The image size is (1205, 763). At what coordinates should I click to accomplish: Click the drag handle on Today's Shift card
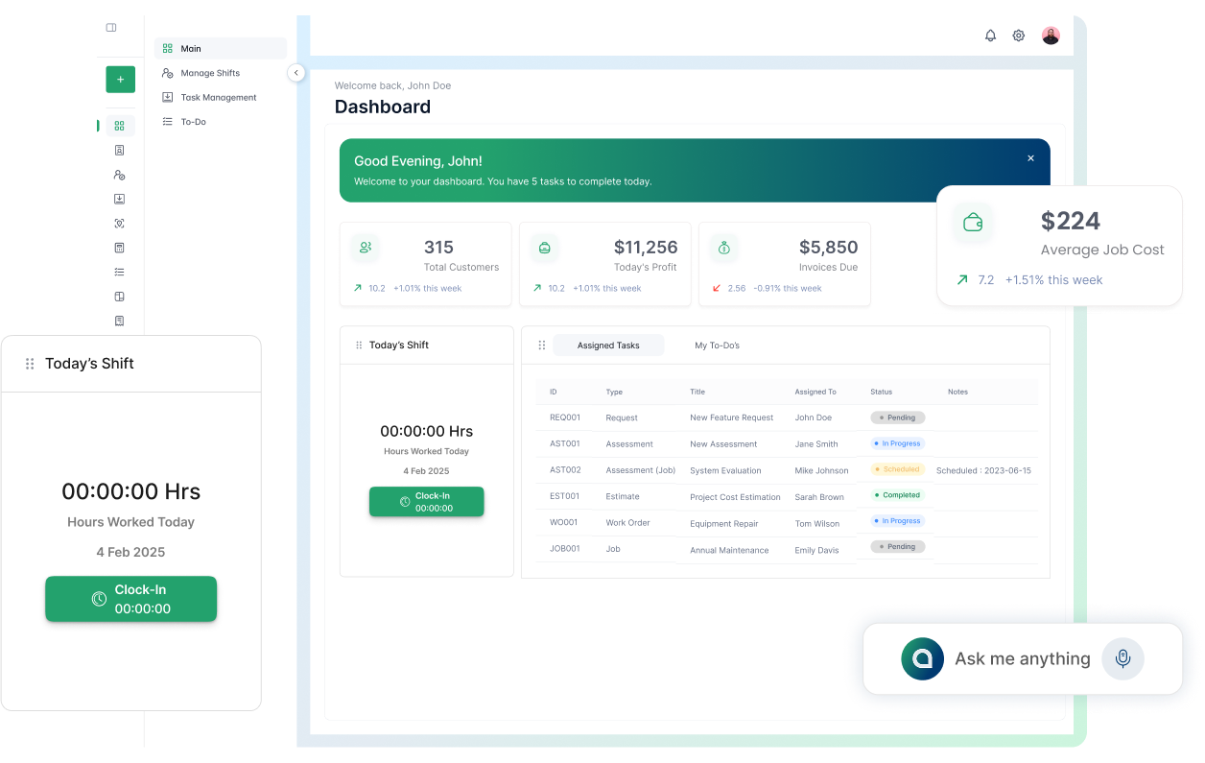[x=359, y=345]
